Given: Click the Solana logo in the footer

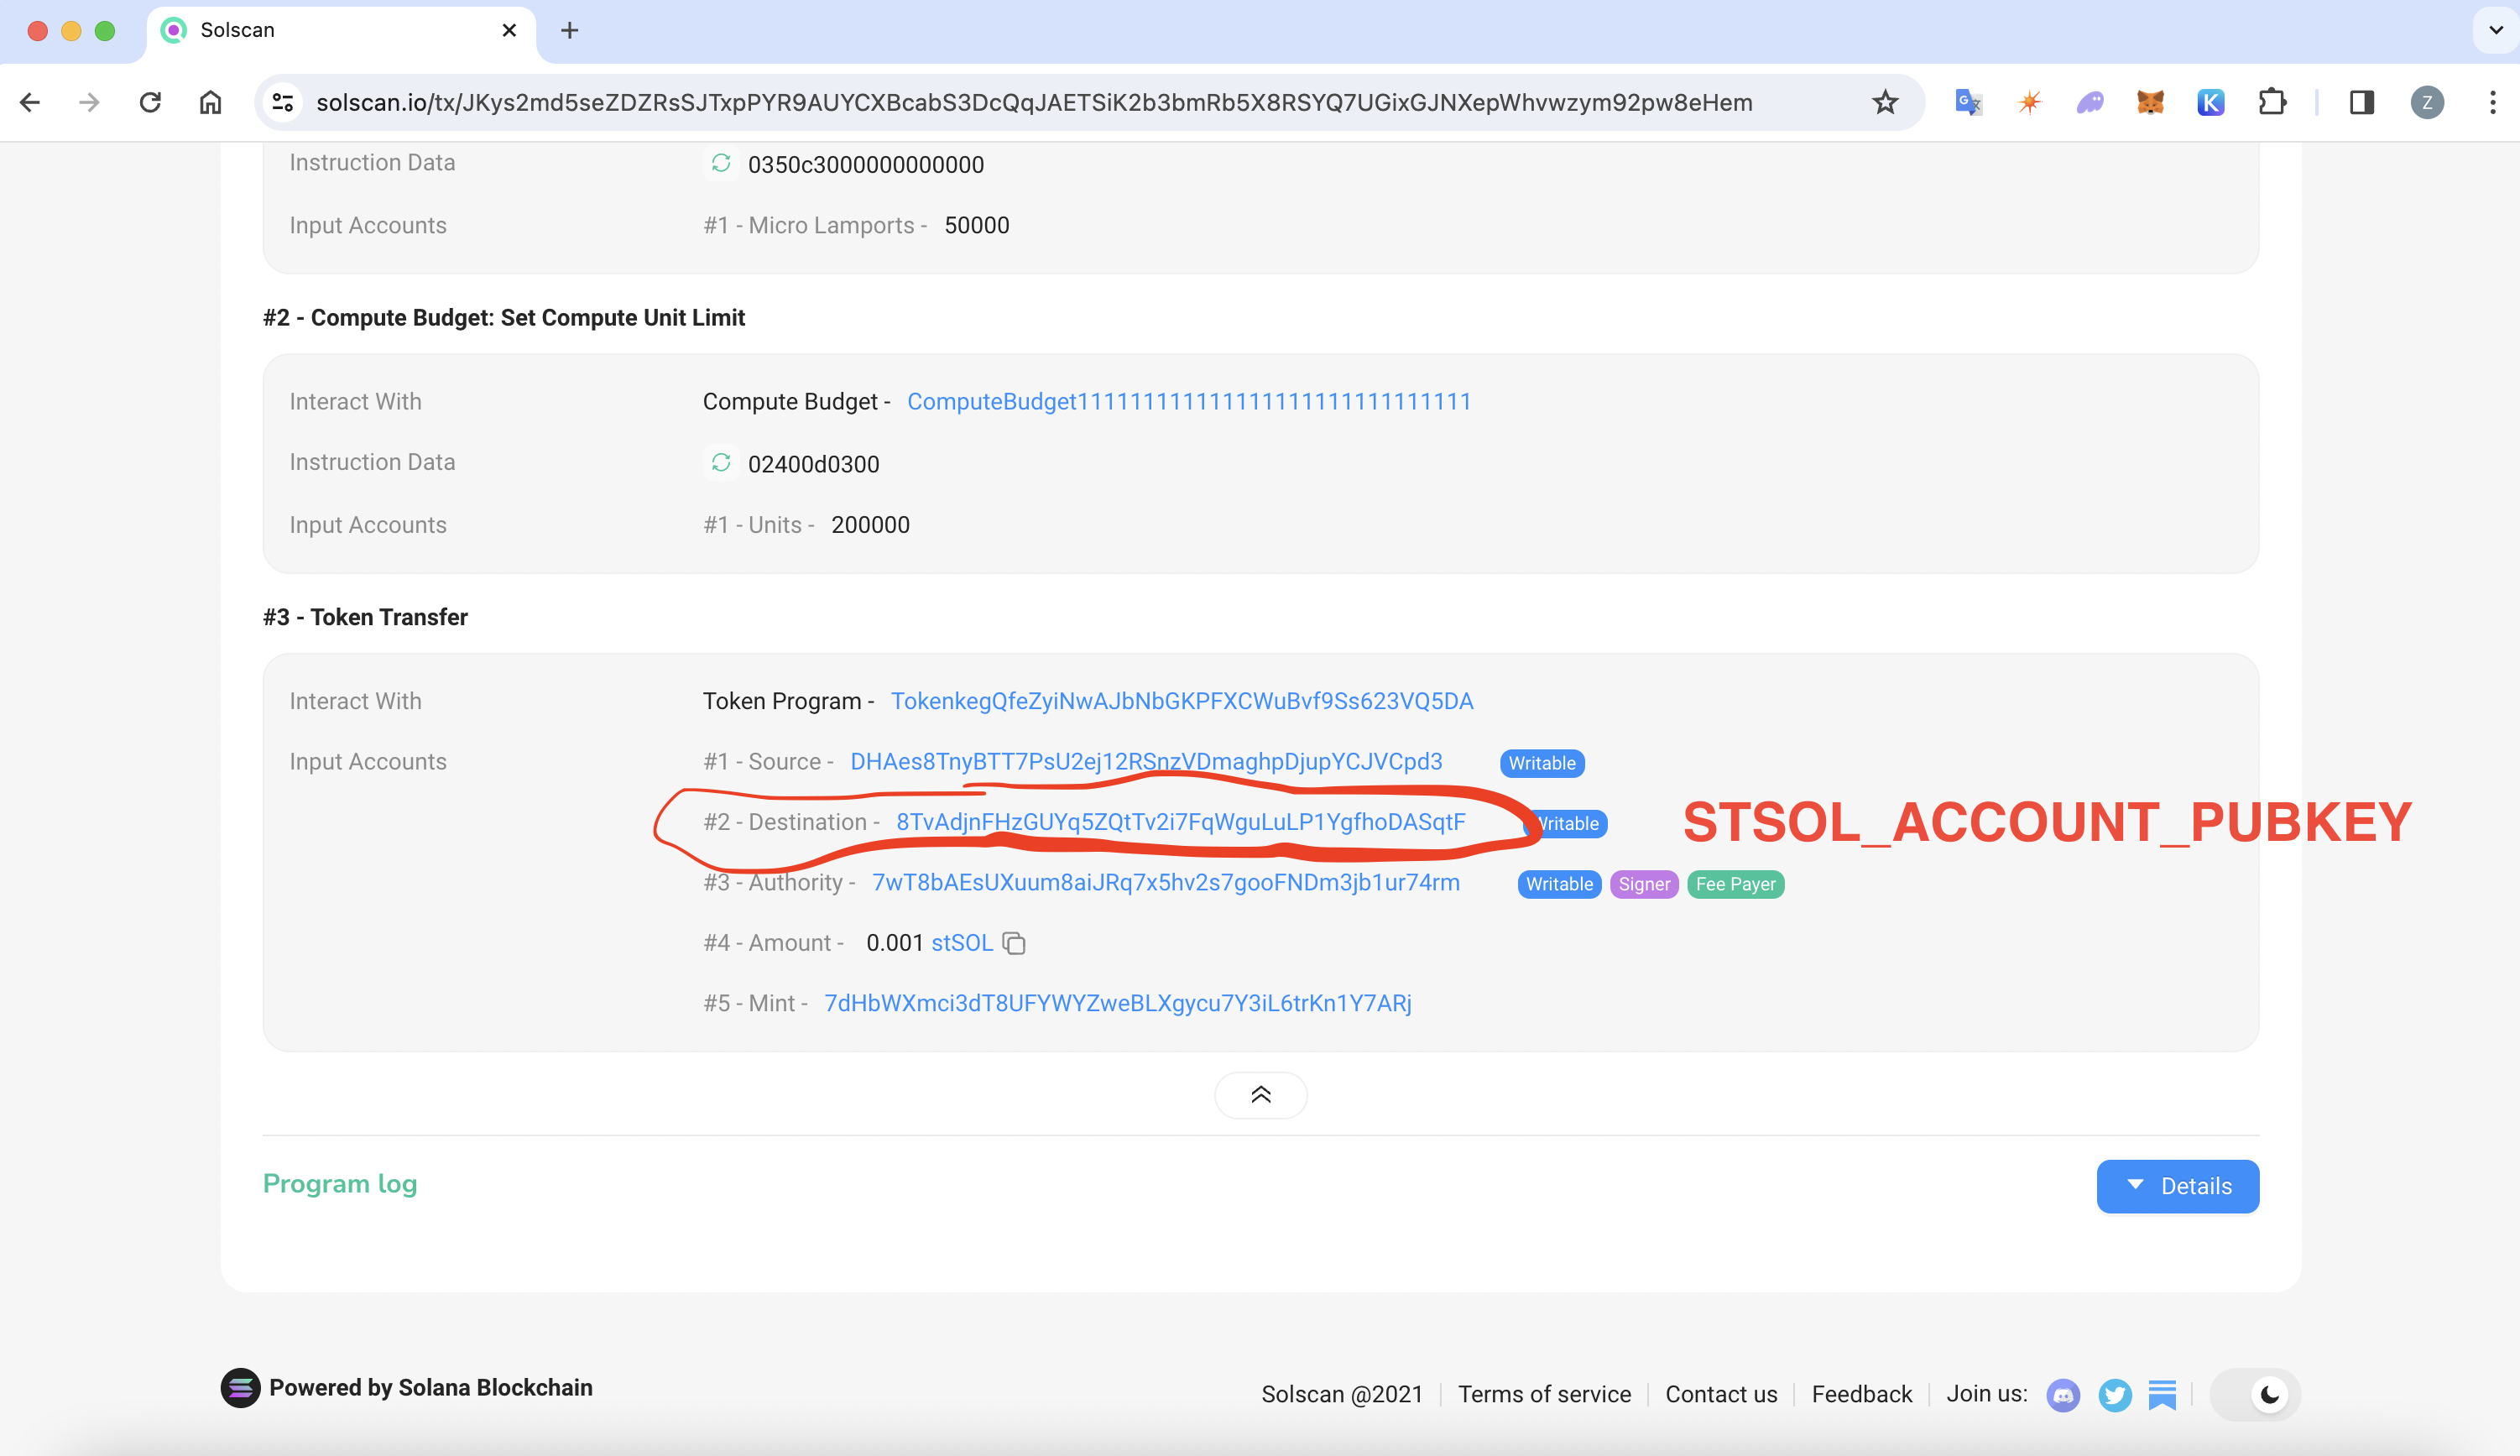Looking at the screenshot, I should pos(240,1388).
